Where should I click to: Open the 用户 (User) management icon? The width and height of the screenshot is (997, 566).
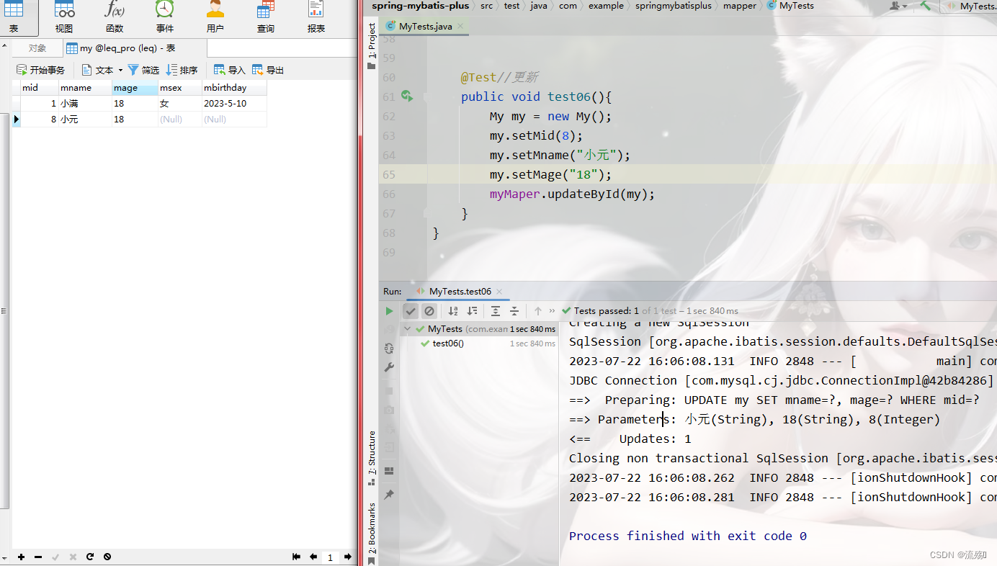[215, 18]
